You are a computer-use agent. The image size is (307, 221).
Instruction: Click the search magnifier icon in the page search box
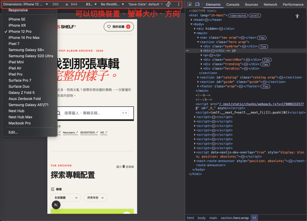pos(58,113)
